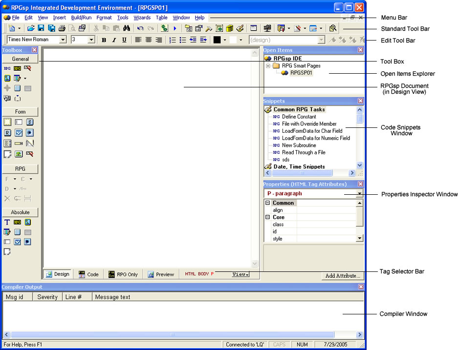Close the Compiler Output panel

360,287
